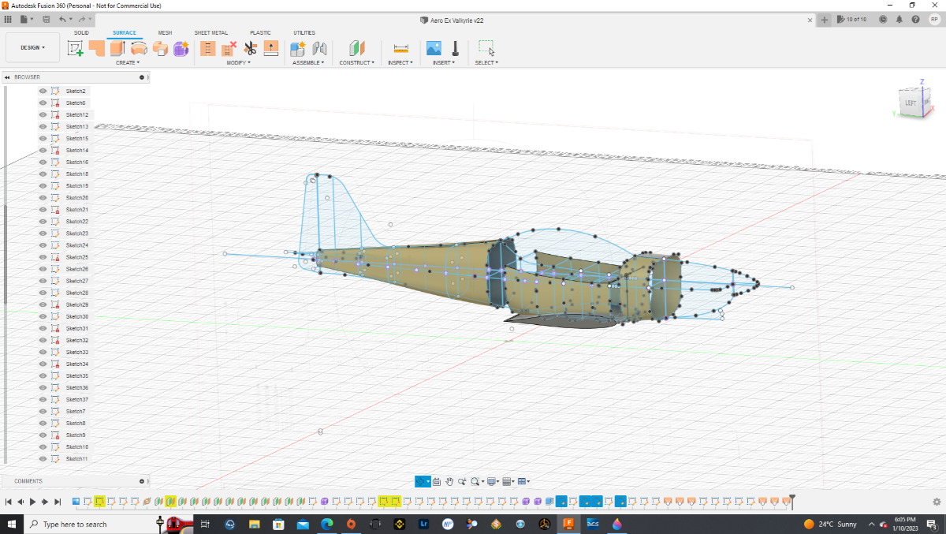The height and width of the screenshot is (534, 946).
Task: Click the surface Sweep tool icon
Action: coord(160,49)
